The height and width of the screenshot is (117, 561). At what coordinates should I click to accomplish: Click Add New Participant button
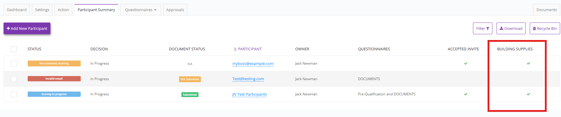27,28
